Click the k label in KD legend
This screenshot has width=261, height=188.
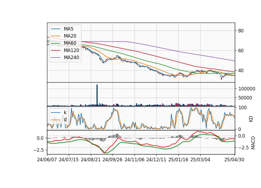[65, 113]
